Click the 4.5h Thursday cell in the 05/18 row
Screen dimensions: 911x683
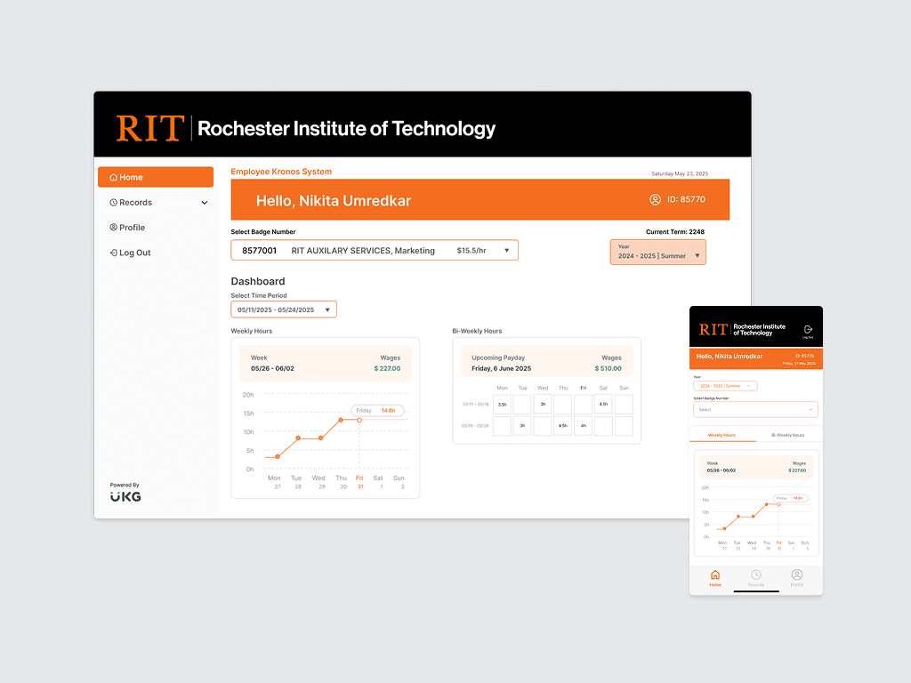[563, 426]
